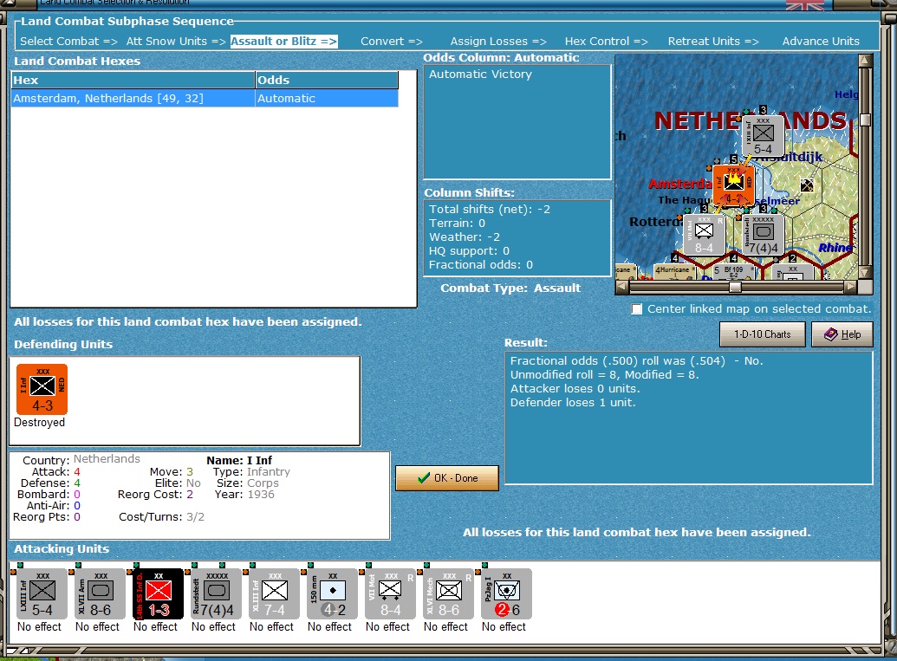The height and width of the screenshot is (661, 897).
Task: Select the XLVI Mech 8-6 attacking unit
Action: click(449, 594)
